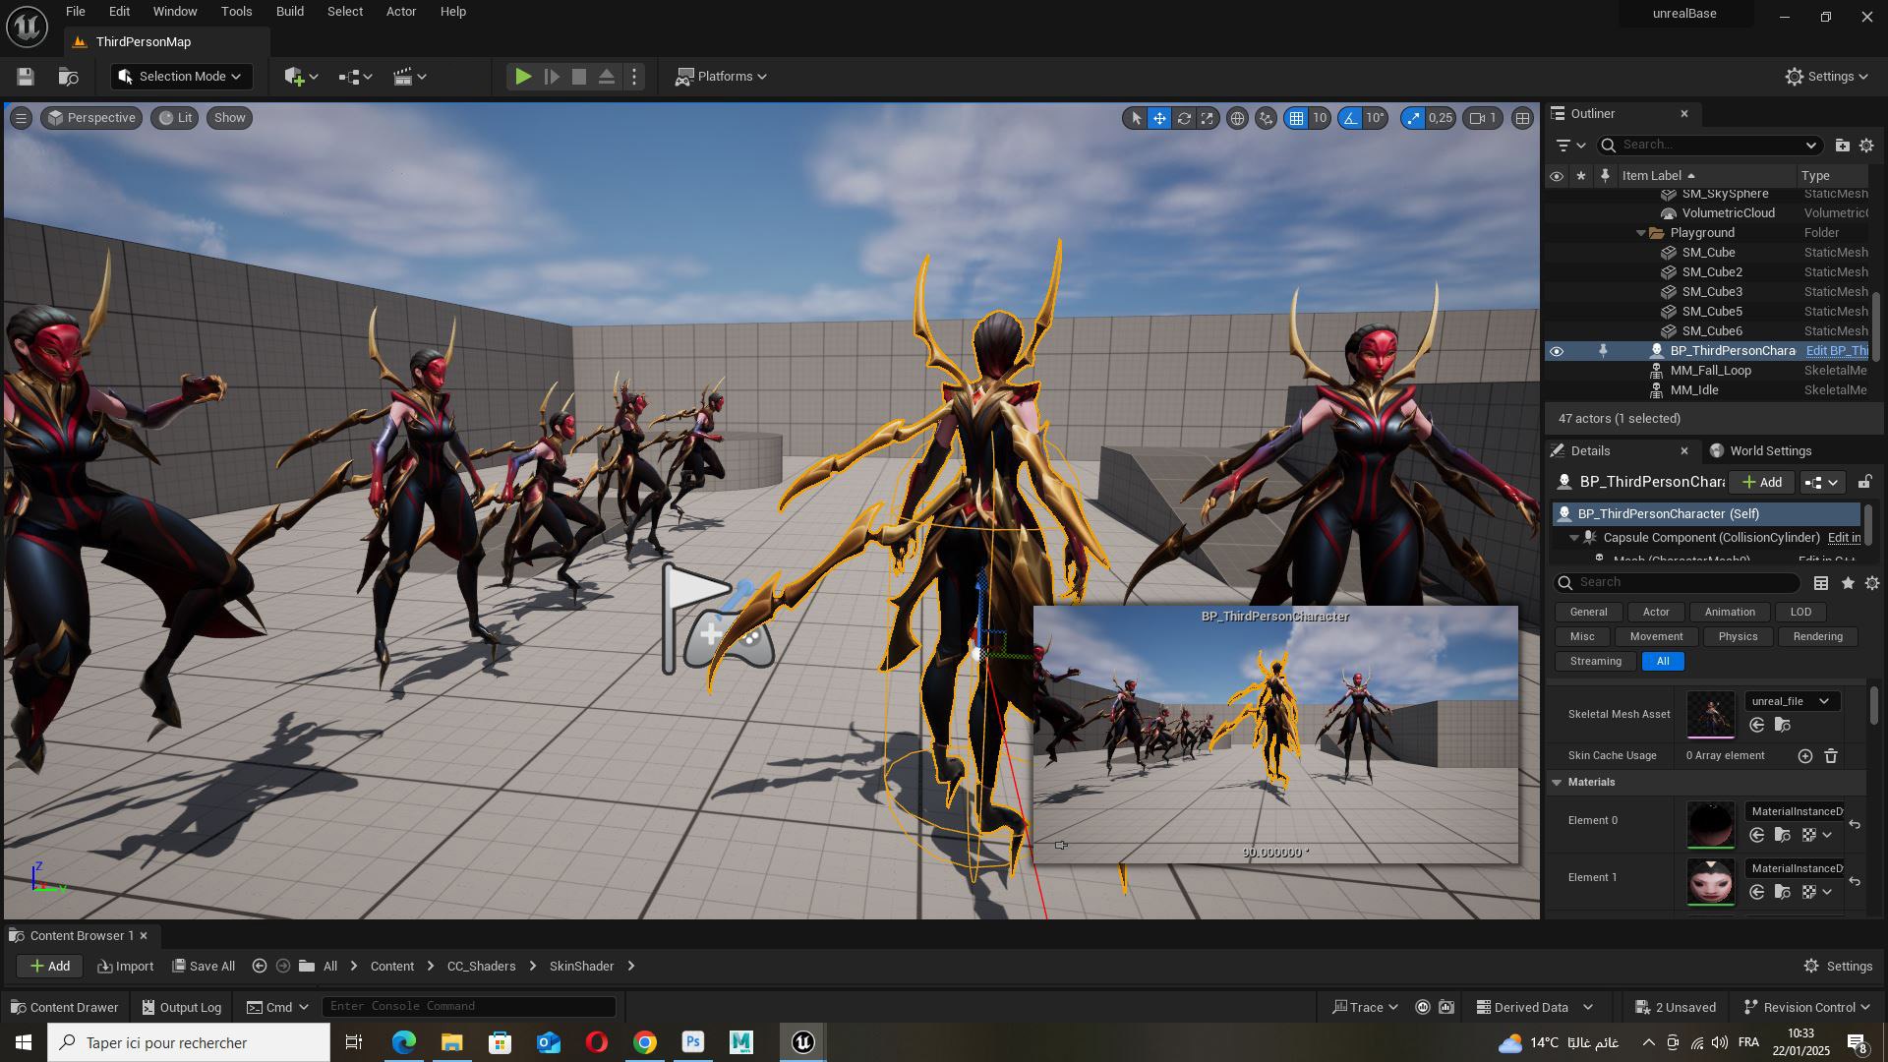
Task: Activate the scale tool
Action: 1208,118
